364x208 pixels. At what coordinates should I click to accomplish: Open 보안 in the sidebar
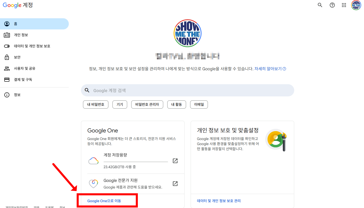(34, 57)
